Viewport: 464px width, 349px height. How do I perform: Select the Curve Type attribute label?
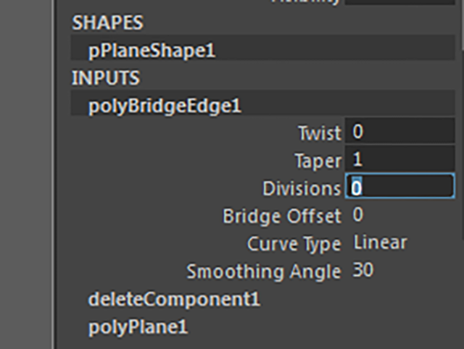pos(294,243)
